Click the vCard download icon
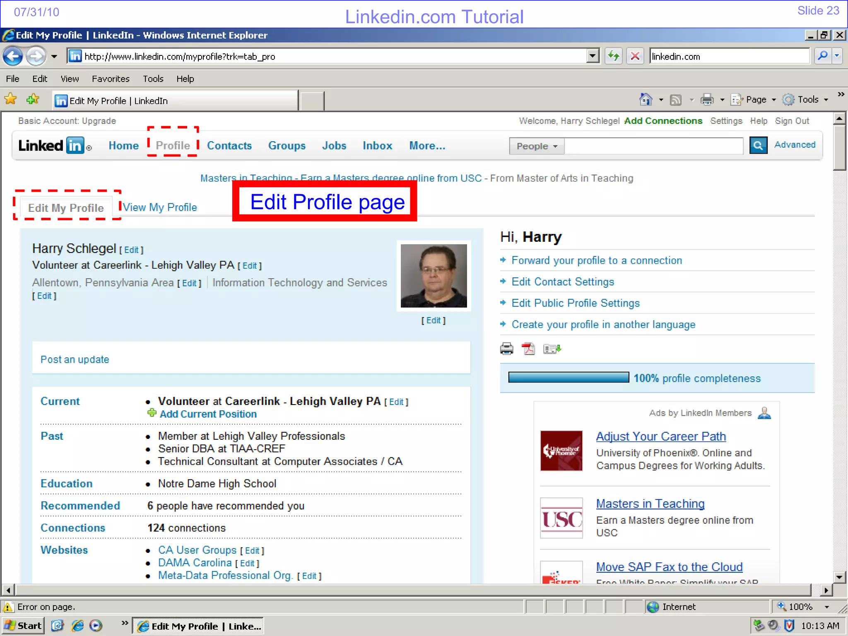The height and width of the screenshot is (636, 848). coord(552,349)
